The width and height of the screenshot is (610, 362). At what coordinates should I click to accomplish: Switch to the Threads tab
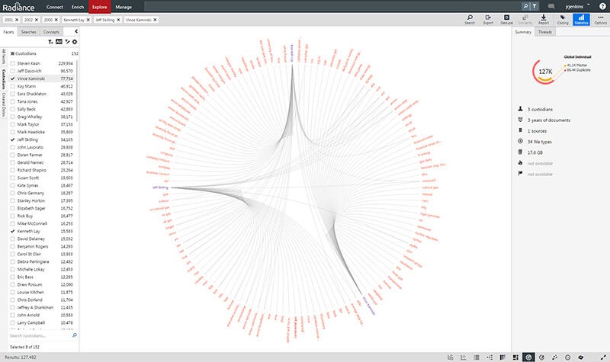pyautogui.click(x=544, y=32)
